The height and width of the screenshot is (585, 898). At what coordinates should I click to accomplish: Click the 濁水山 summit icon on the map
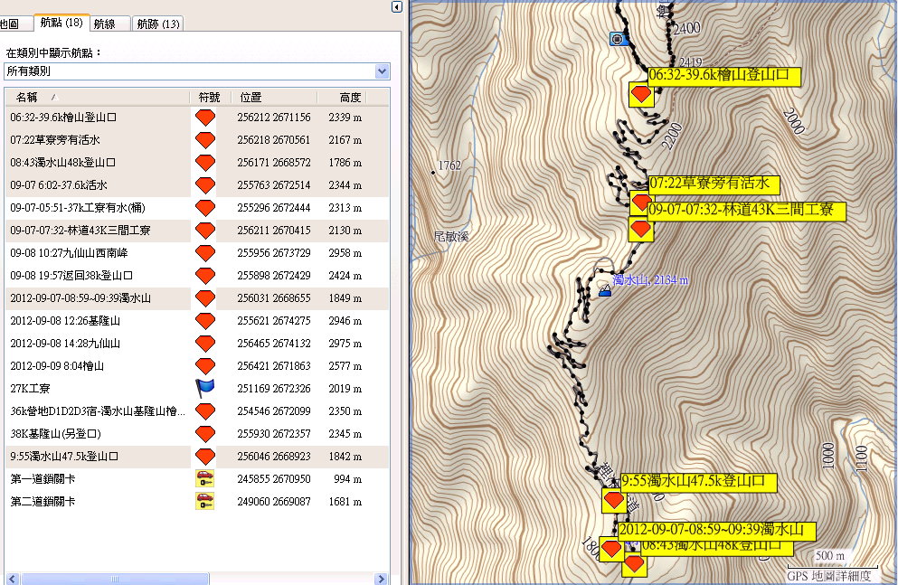[x=603, y=289]
